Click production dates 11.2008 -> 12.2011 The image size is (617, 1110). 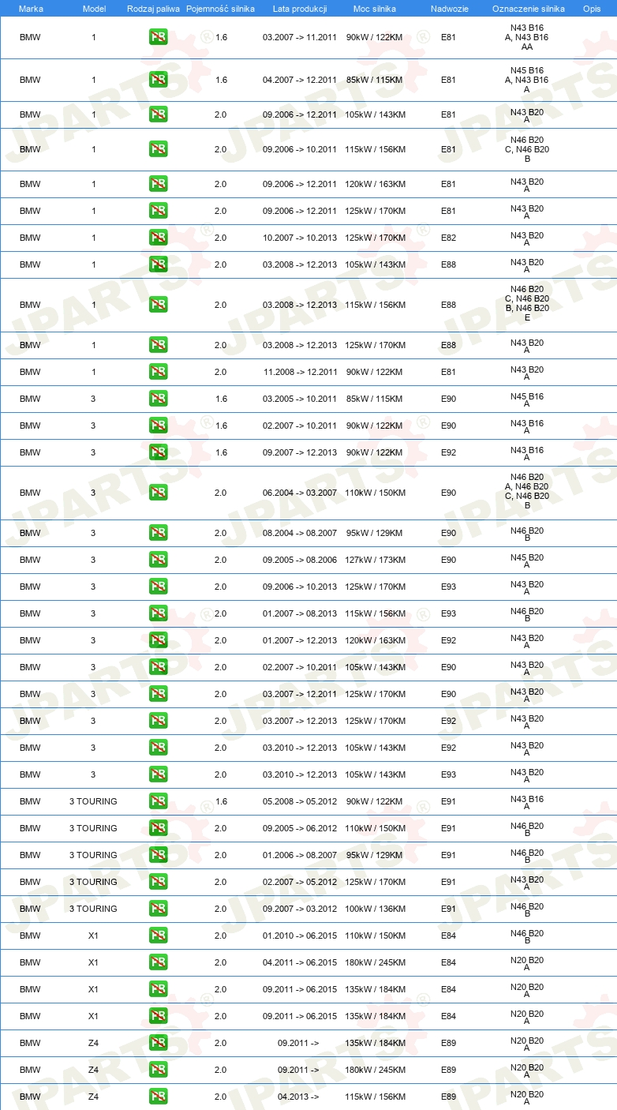[x=300, y=372]
